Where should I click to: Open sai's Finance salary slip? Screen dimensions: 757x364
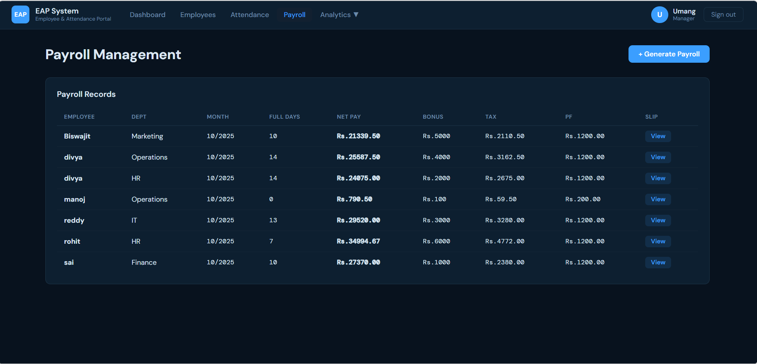(x=658, y=262)
